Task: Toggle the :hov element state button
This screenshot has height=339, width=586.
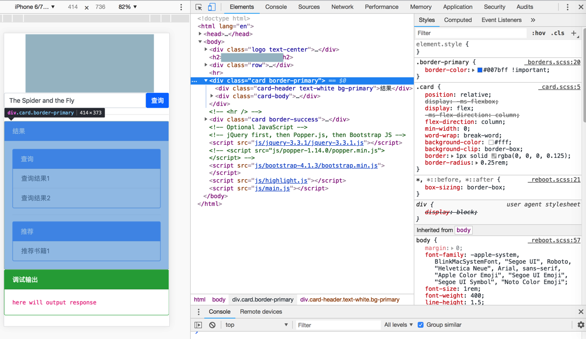Action: click(538, 33)
